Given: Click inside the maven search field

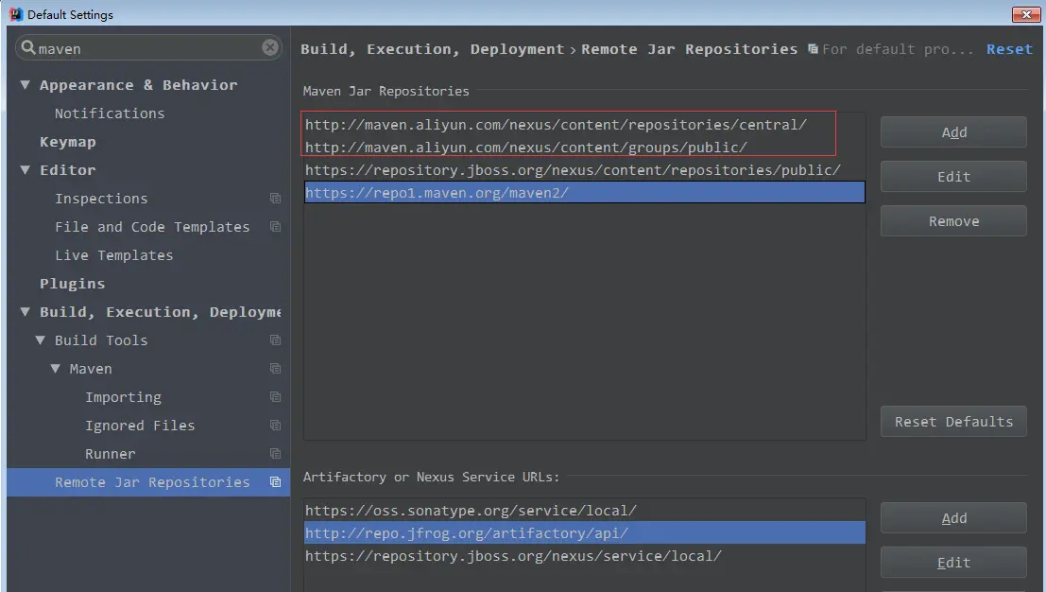Looking at the screenshot, I should 142,47.
